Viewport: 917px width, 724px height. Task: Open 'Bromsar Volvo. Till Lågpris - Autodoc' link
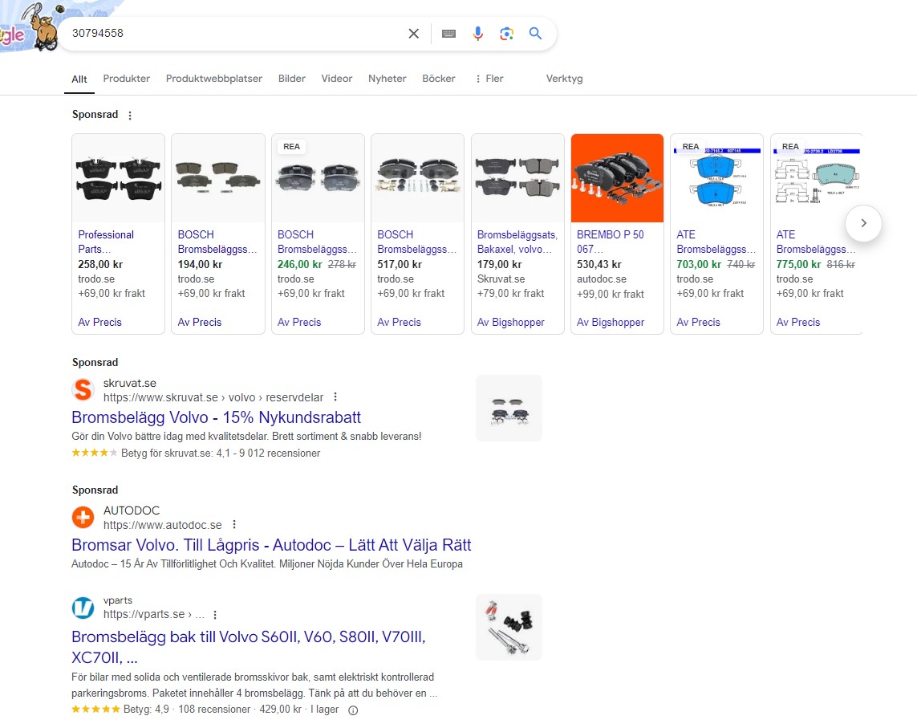point(271,545)
